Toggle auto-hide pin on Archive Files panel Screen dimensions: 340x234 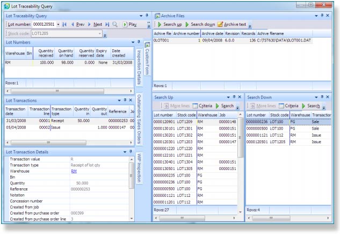click(x=321, y=16)
